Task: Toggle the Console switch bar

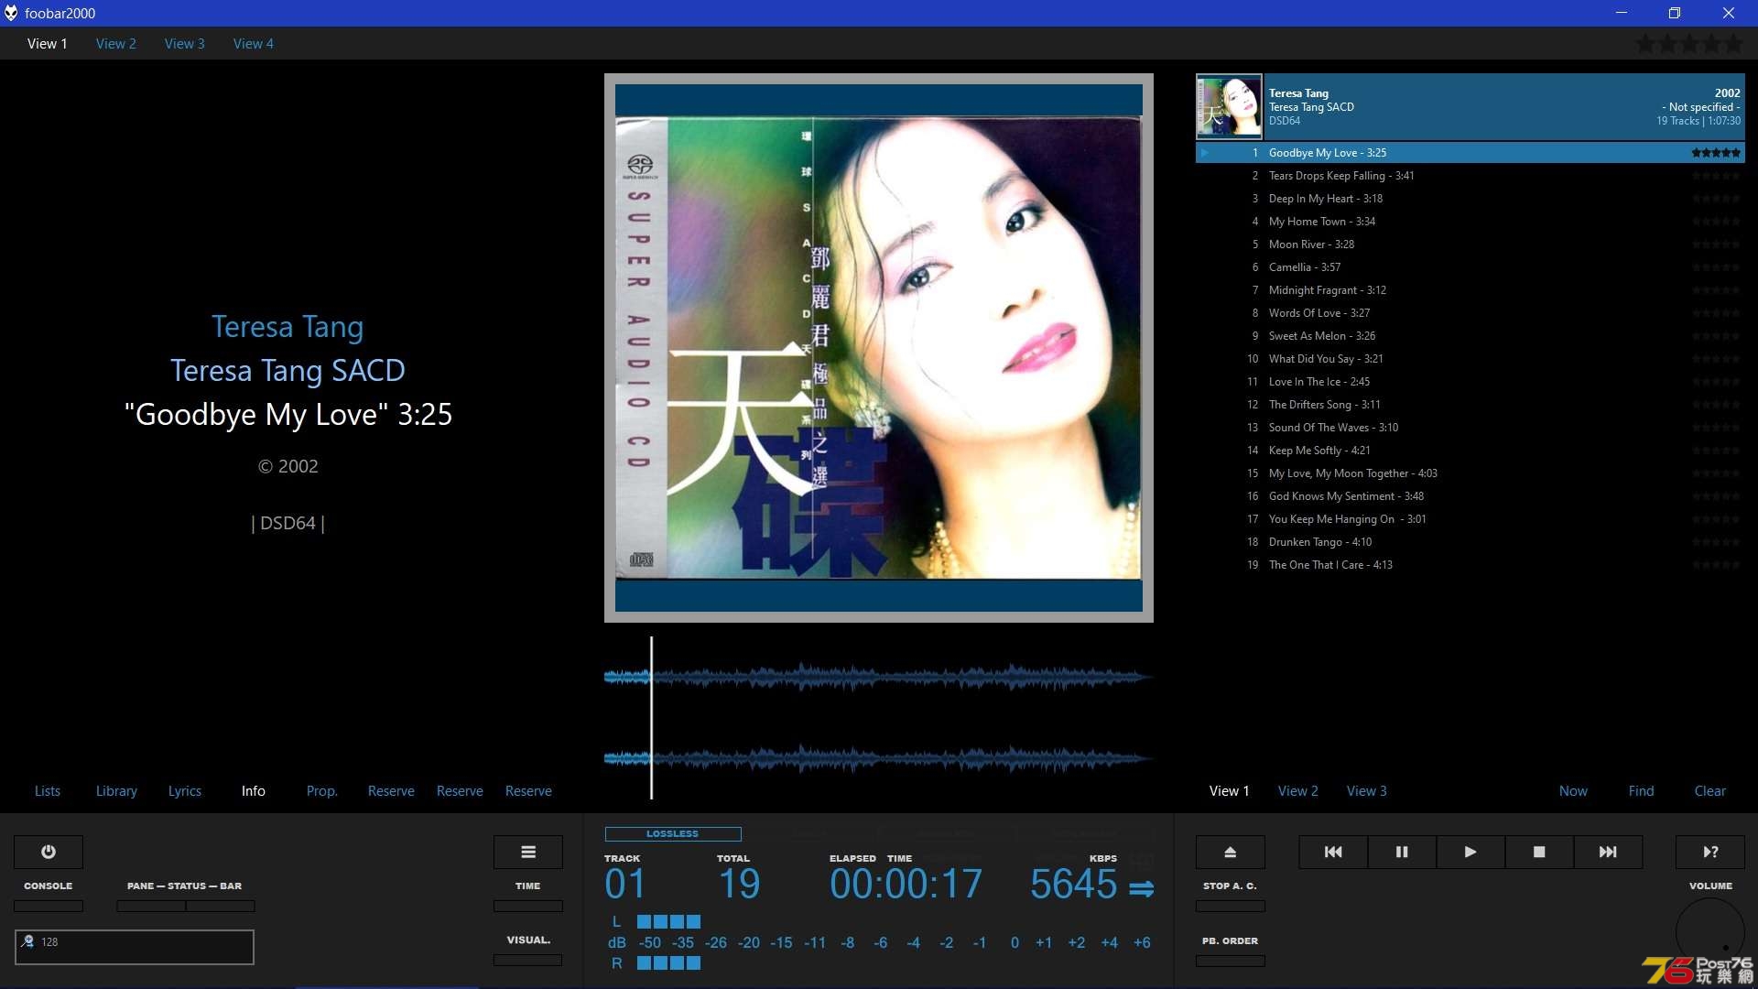Action: [x=49, y=906]
